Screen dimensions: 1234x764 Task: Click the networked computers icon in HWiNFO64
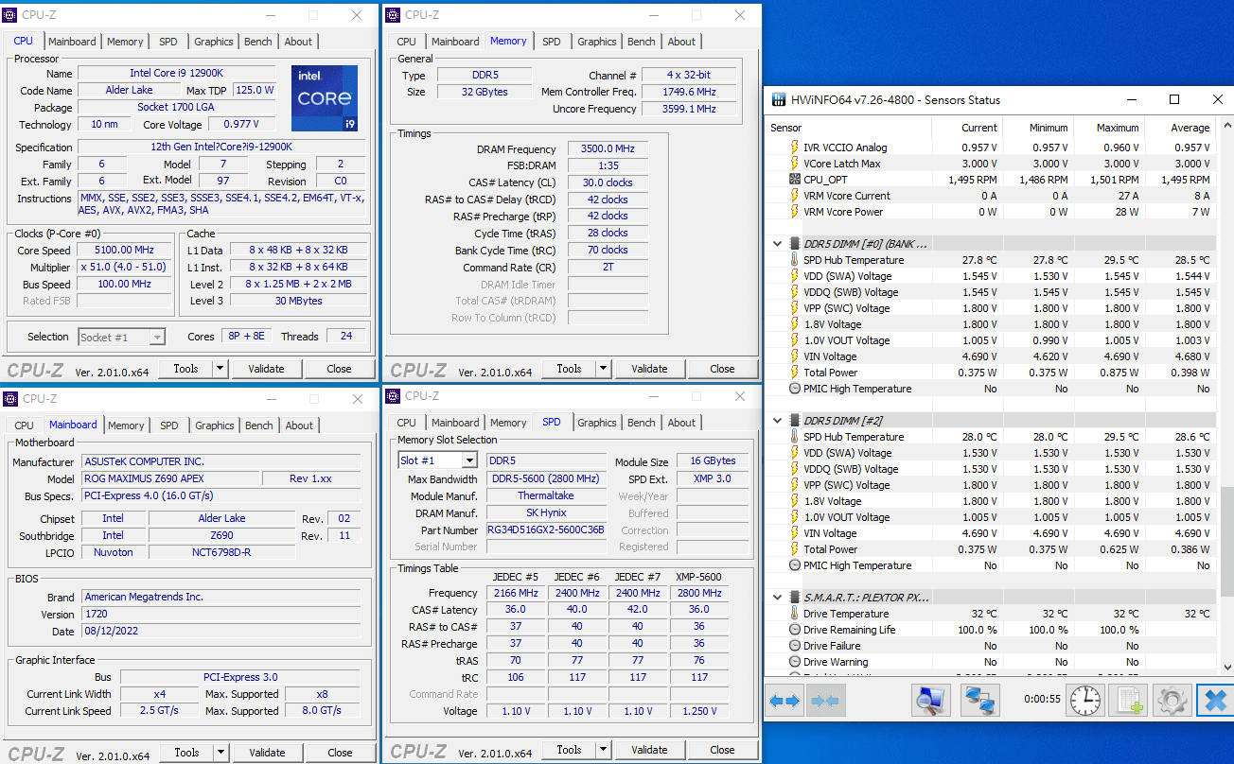point(980,701)
